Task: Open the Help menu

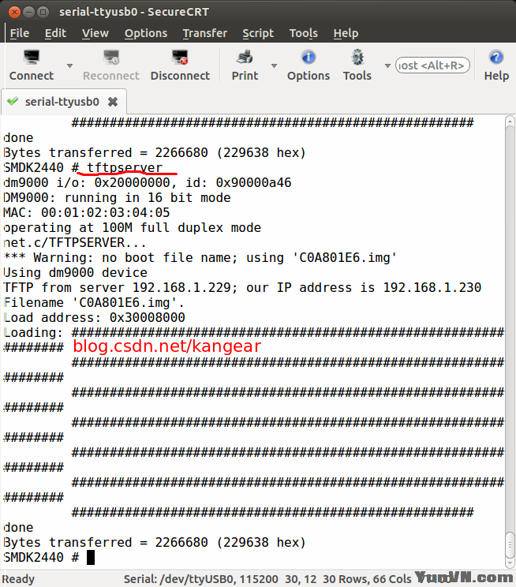Action: 346,33
